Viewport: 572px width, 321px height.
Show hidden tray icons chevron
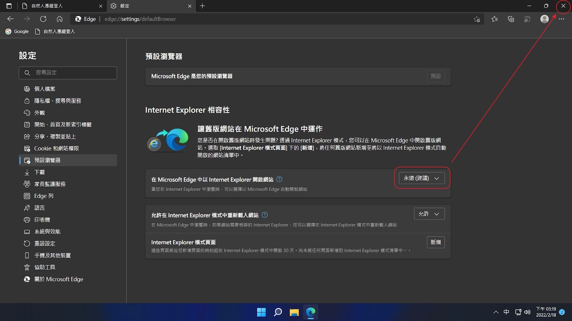click(x=496, y=312)
